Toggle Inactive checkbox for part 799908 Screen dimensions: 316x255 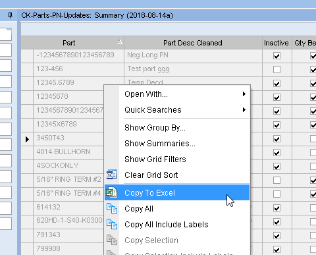pyautogui.click(x=276, y=250)
